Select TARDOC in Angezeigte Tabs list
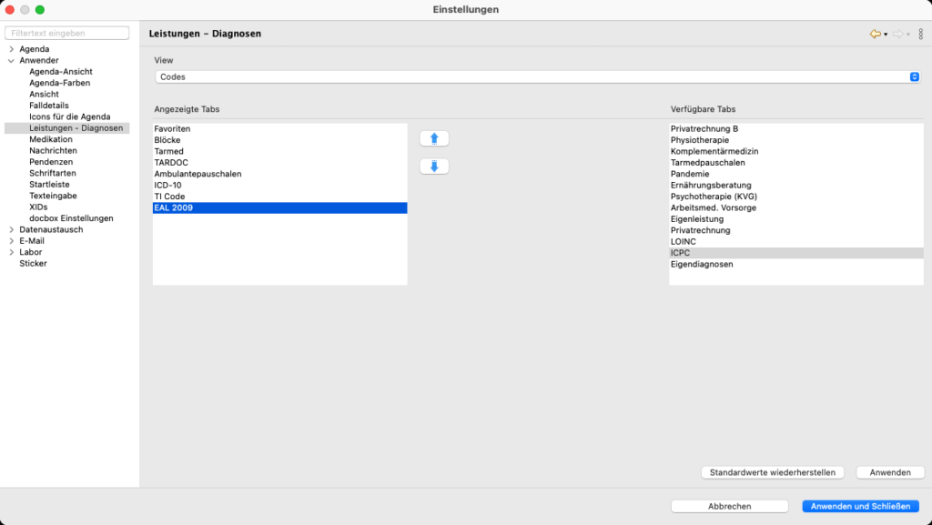Screen dimensions: 932x525 pyautogui.click(x=171, y=163)
